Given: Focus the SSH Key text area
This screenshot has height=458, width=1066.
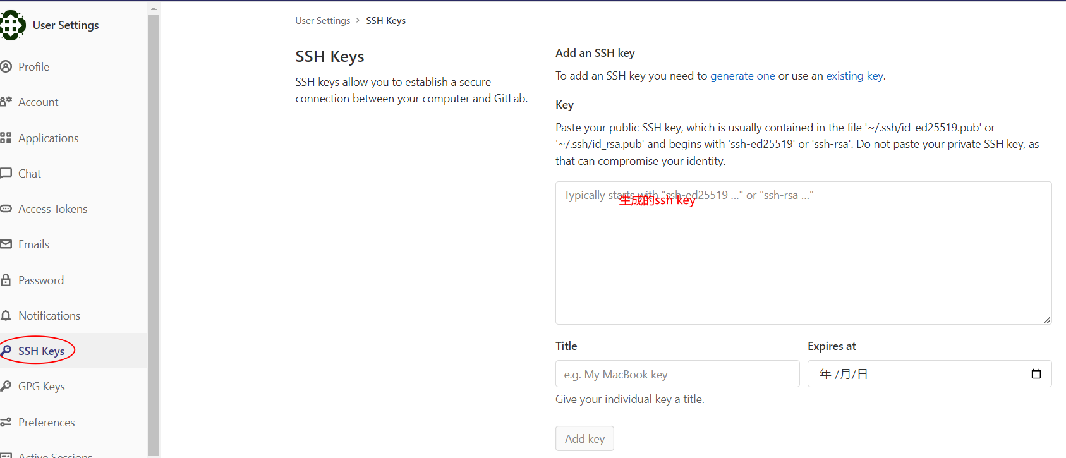Looking at the screenshot, I should [803, 253].
